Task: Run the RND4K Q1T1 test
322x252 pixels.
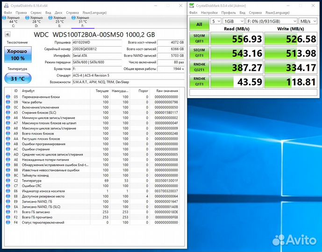Action: point(199,81)
